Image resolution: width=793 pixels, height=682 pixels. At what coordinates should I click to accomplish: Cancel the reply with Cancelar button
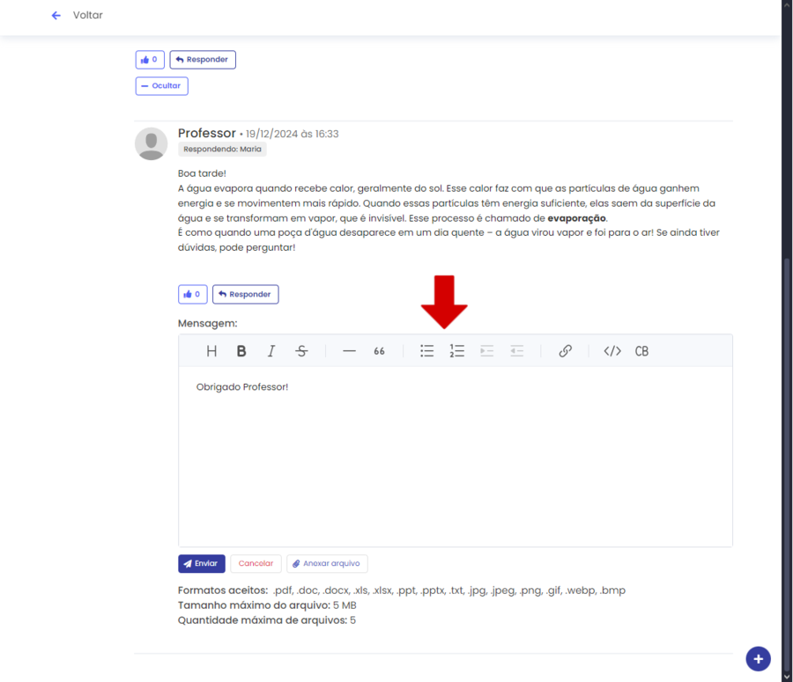256,563
